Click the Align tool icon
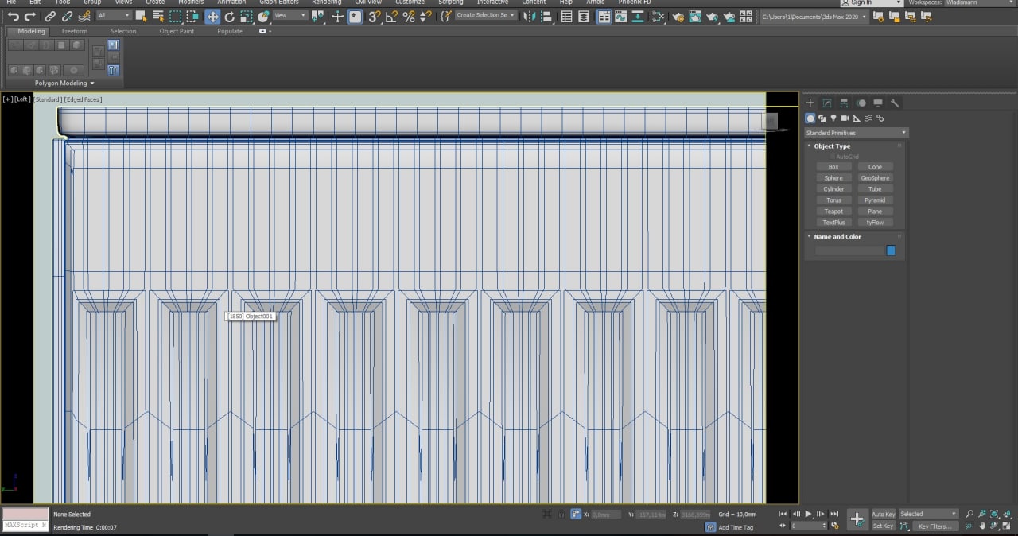Screen dimensions: 1018x536 tap(546, 17)
